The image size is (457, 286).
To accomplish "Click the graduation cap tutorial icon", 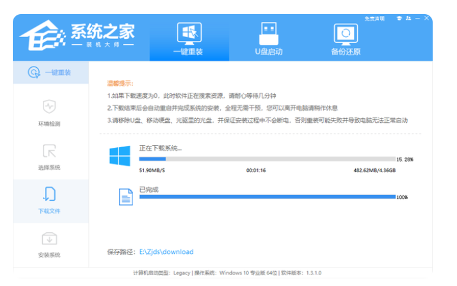I will point(400,19).
